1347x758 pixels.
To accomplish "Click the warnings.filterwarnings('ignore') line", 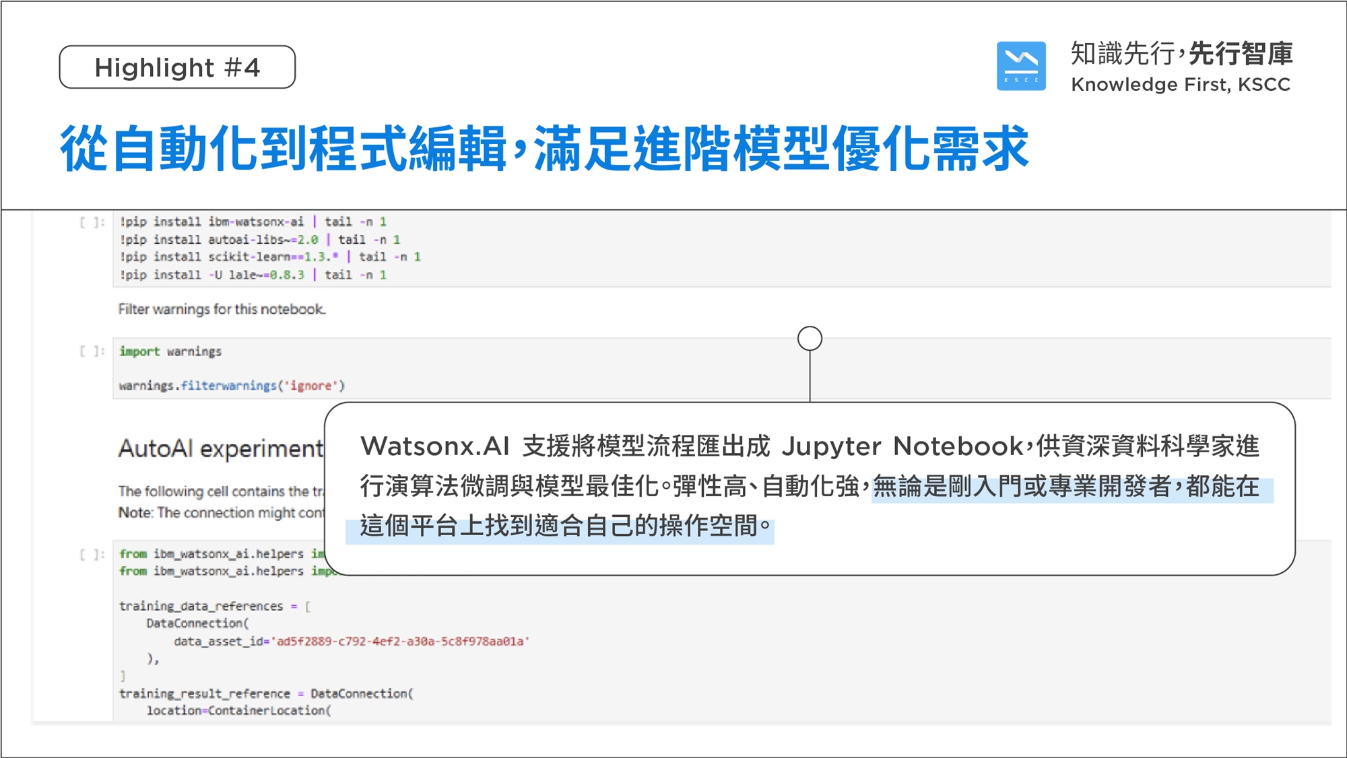I will coord(232,386).
